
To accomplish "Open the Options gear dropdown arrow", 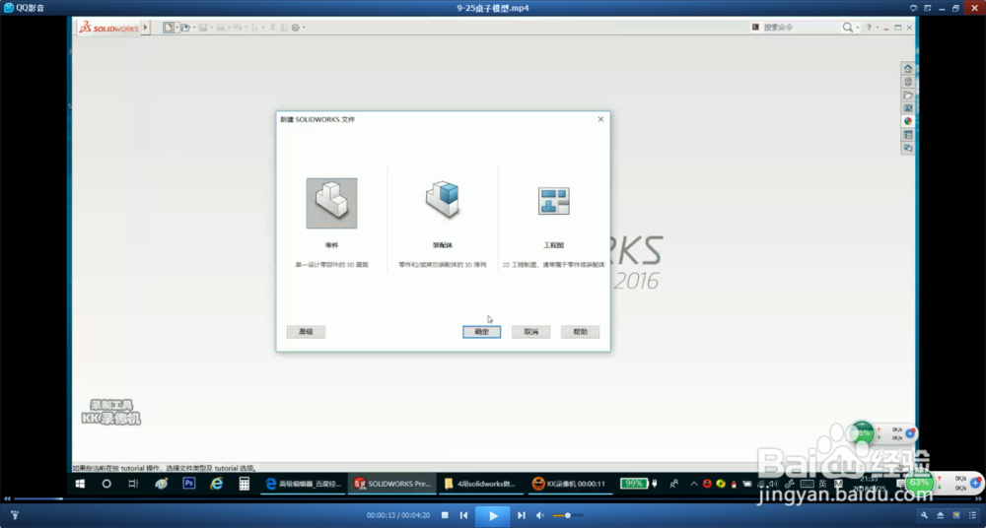I will coord(305,28).
